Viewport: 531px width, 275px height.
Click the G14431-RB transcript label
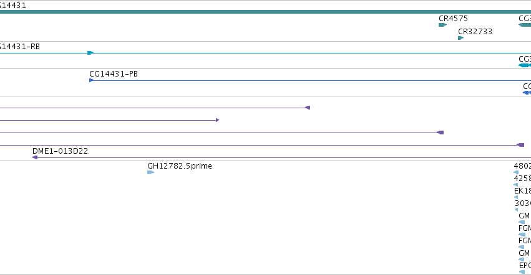(19, 47)
